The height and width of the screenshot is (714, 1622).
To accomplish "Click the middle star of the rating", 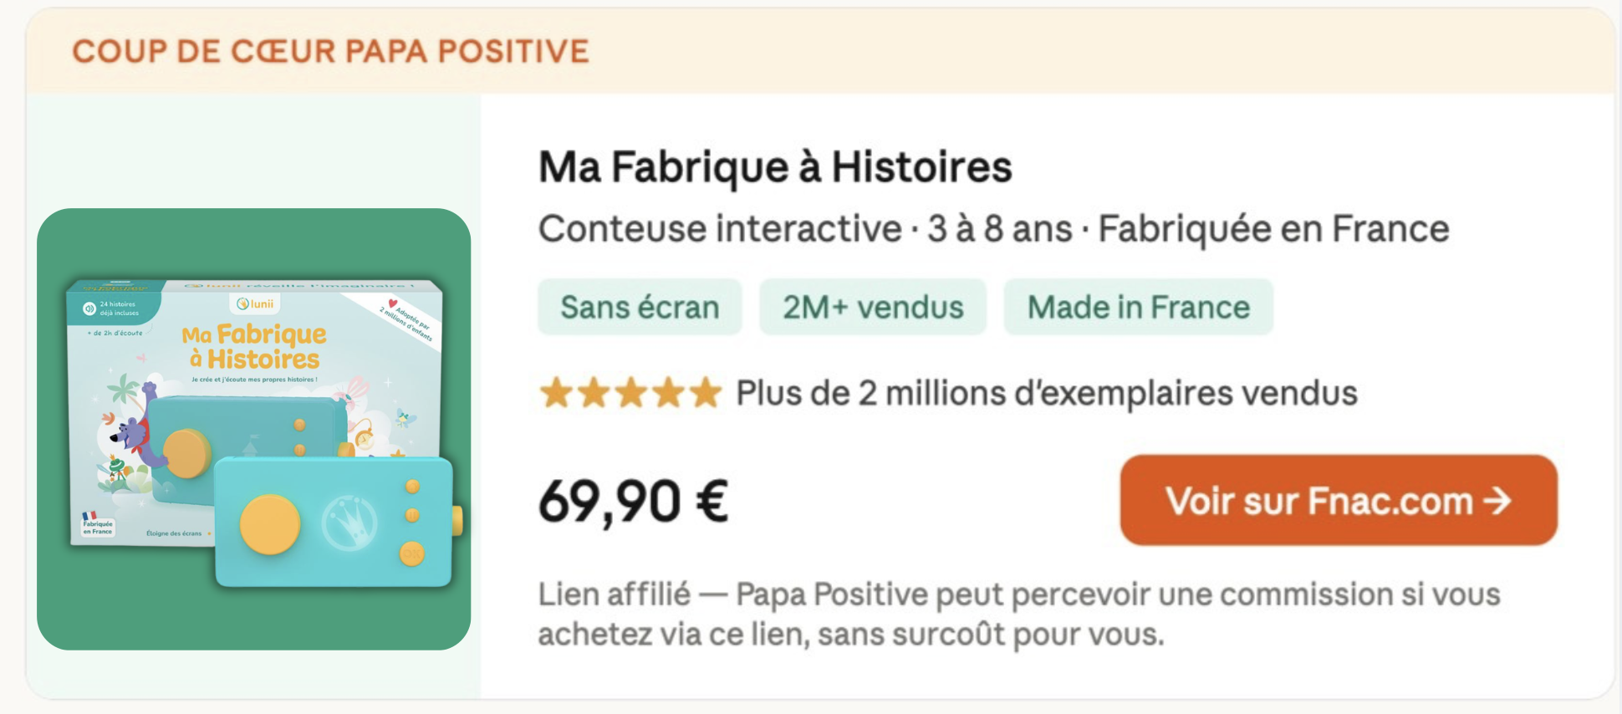I will tap(630, 392).
